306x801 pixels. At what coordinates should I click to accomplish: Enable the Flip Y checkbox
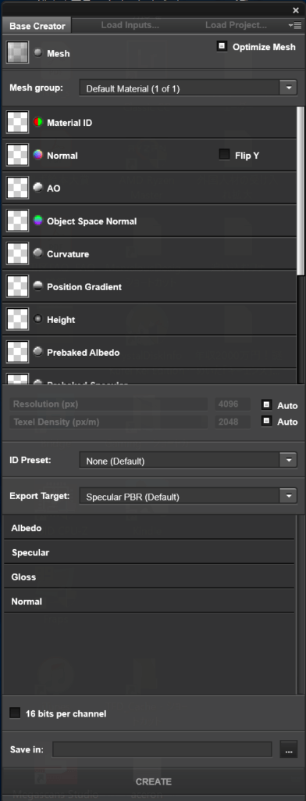click(224, 155)
